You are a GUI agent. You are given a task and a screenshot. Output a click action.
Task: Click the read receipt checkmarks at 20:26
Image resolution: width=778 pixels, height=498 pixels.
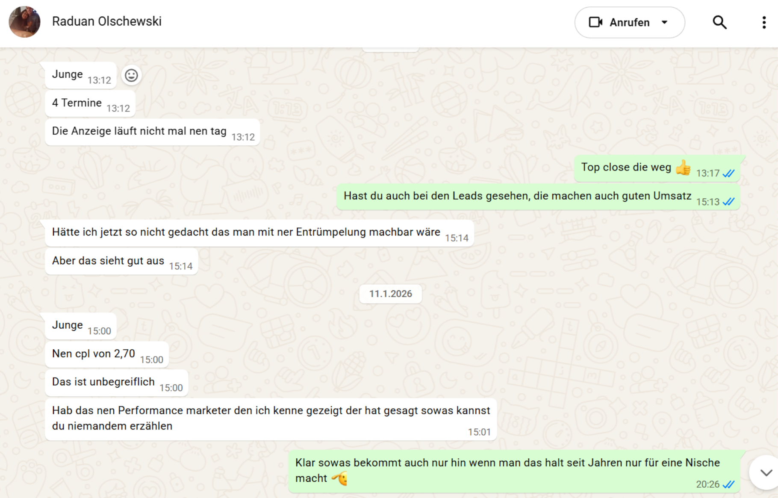[729, 484]
